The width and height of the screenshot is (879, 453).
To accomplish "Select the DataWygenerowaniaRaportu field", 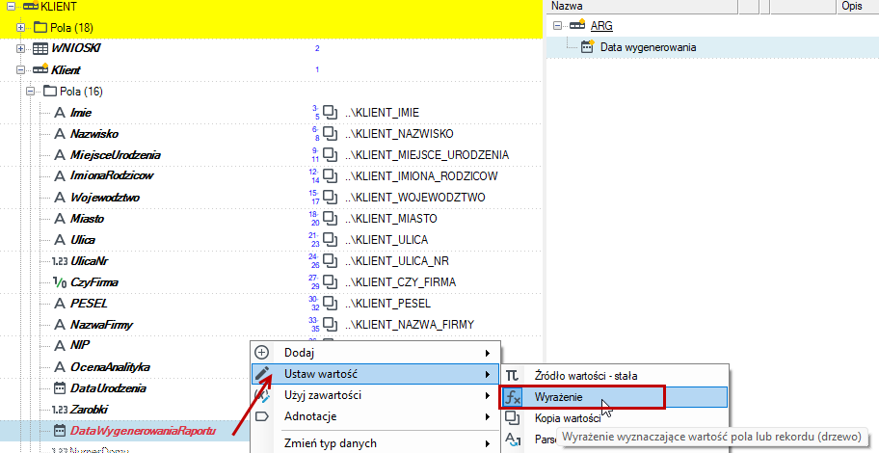I will point(143,431).
